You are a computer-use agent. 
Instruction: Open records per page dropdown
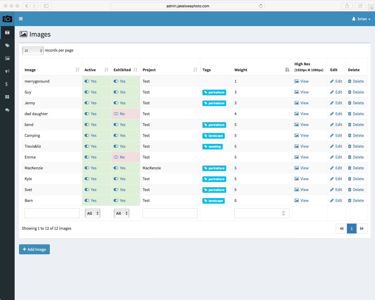point(33,51)
